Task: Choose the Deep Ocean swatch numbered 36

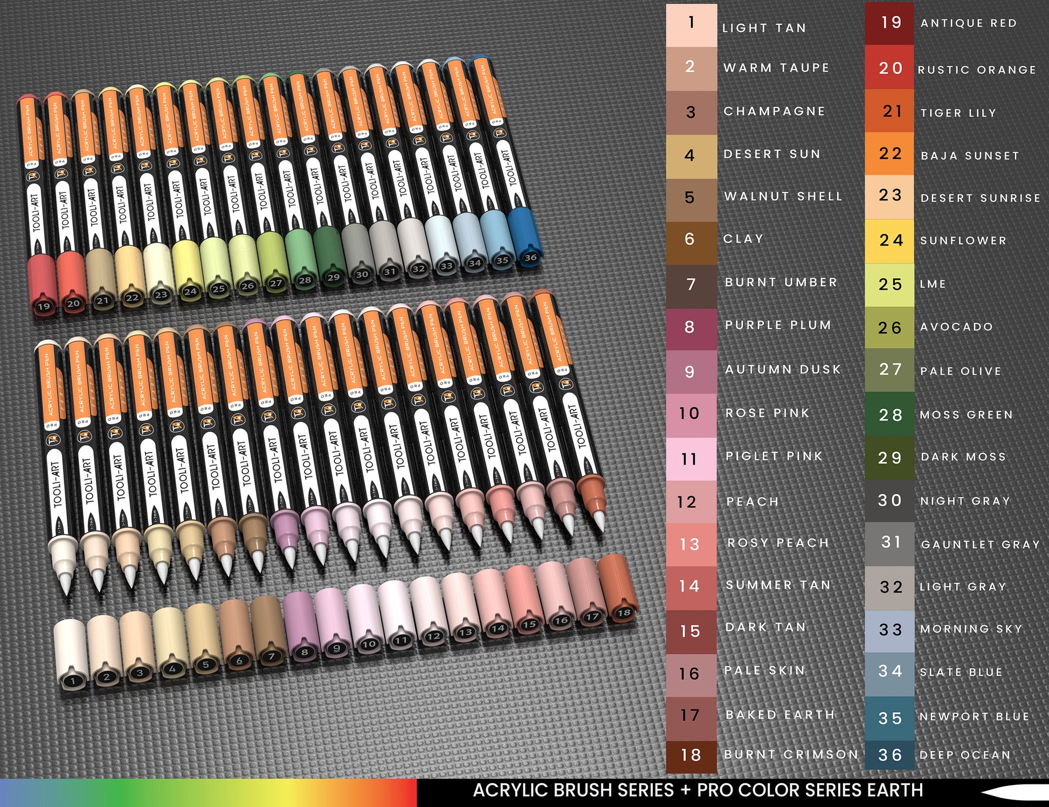Action: 889,755
